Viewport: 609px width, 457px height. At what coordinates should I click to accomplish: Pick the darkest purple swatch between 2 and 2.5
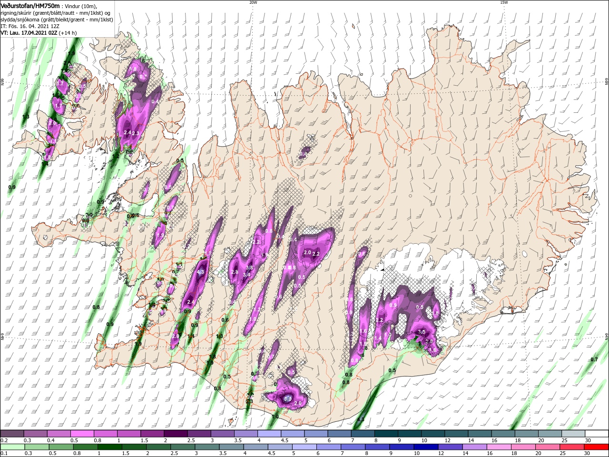pyautogui.click(x=175, y=434)
